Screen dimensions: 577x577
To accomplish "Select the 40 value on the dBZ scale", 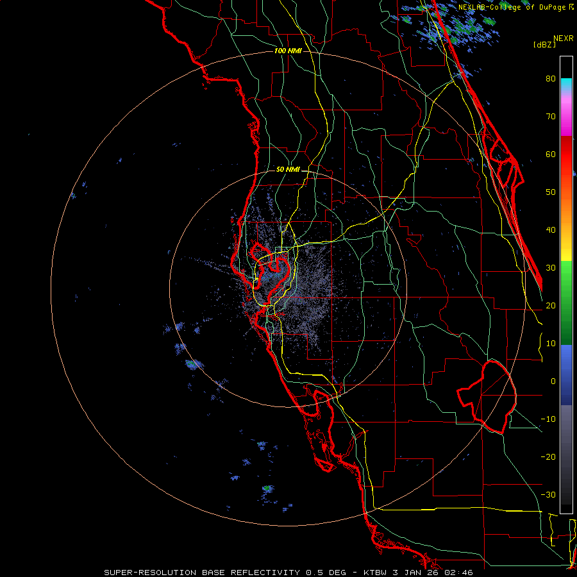I will click(551, 230).
